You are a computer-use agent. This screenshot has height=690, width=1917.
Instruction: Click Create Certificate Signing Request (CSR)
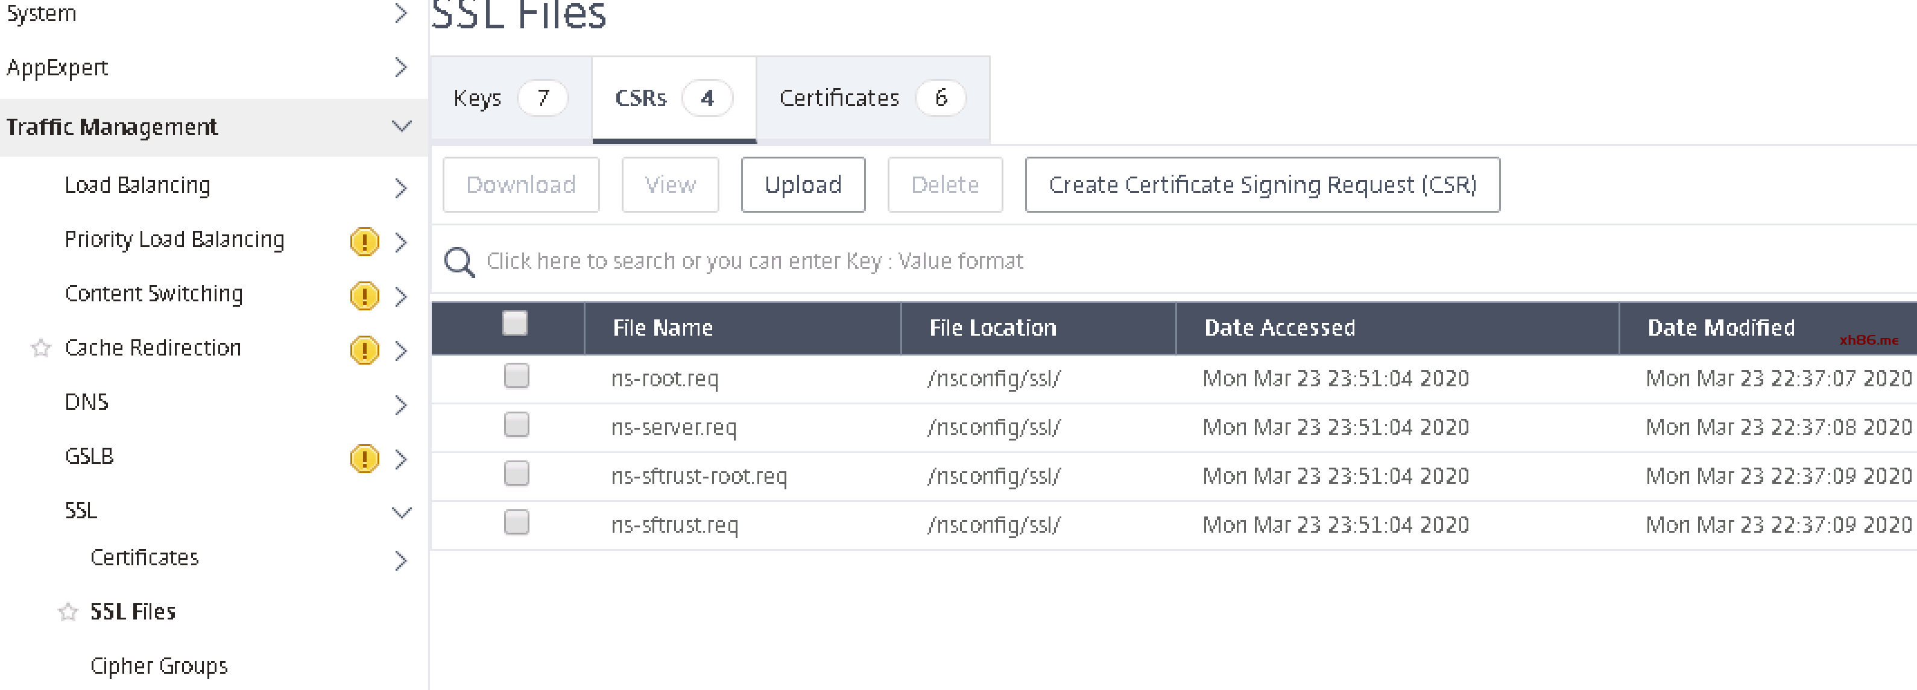click(x=1262, y=184)
